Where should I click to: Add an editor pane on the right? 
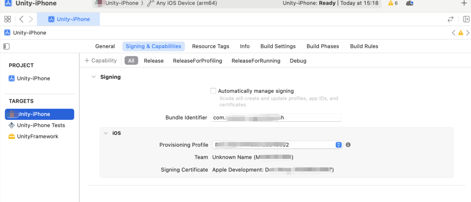pyautogui.click(x=466, y=19)
